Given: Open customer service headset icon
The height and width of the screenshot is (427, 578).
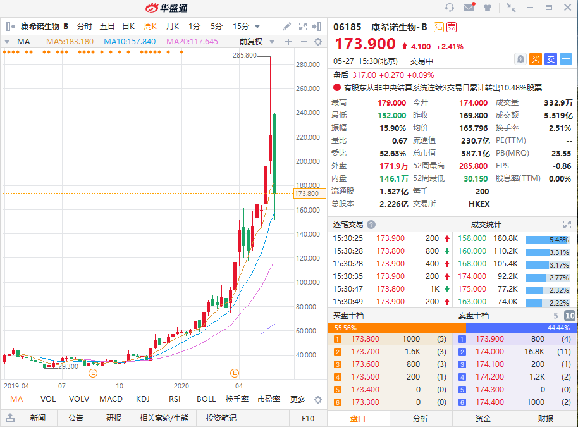Looking at the screenshot, I should point(450,8).
